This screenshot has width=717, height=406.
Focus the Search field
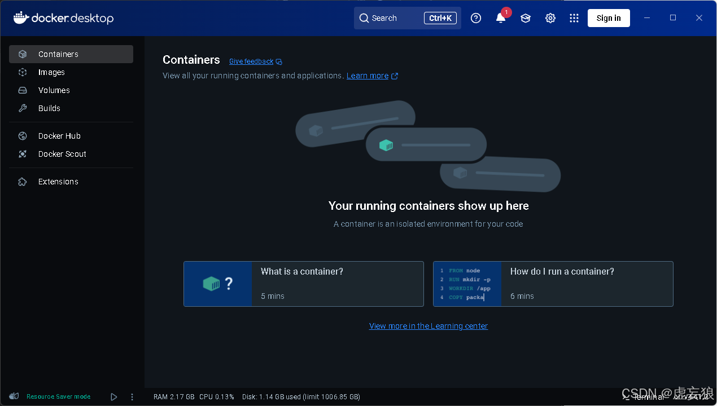(408, 18)
